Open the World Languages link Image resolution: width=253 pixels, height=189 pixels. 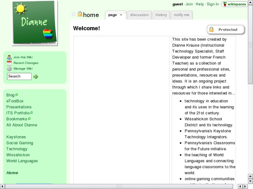pyautogui.click(x=22, y=161)
